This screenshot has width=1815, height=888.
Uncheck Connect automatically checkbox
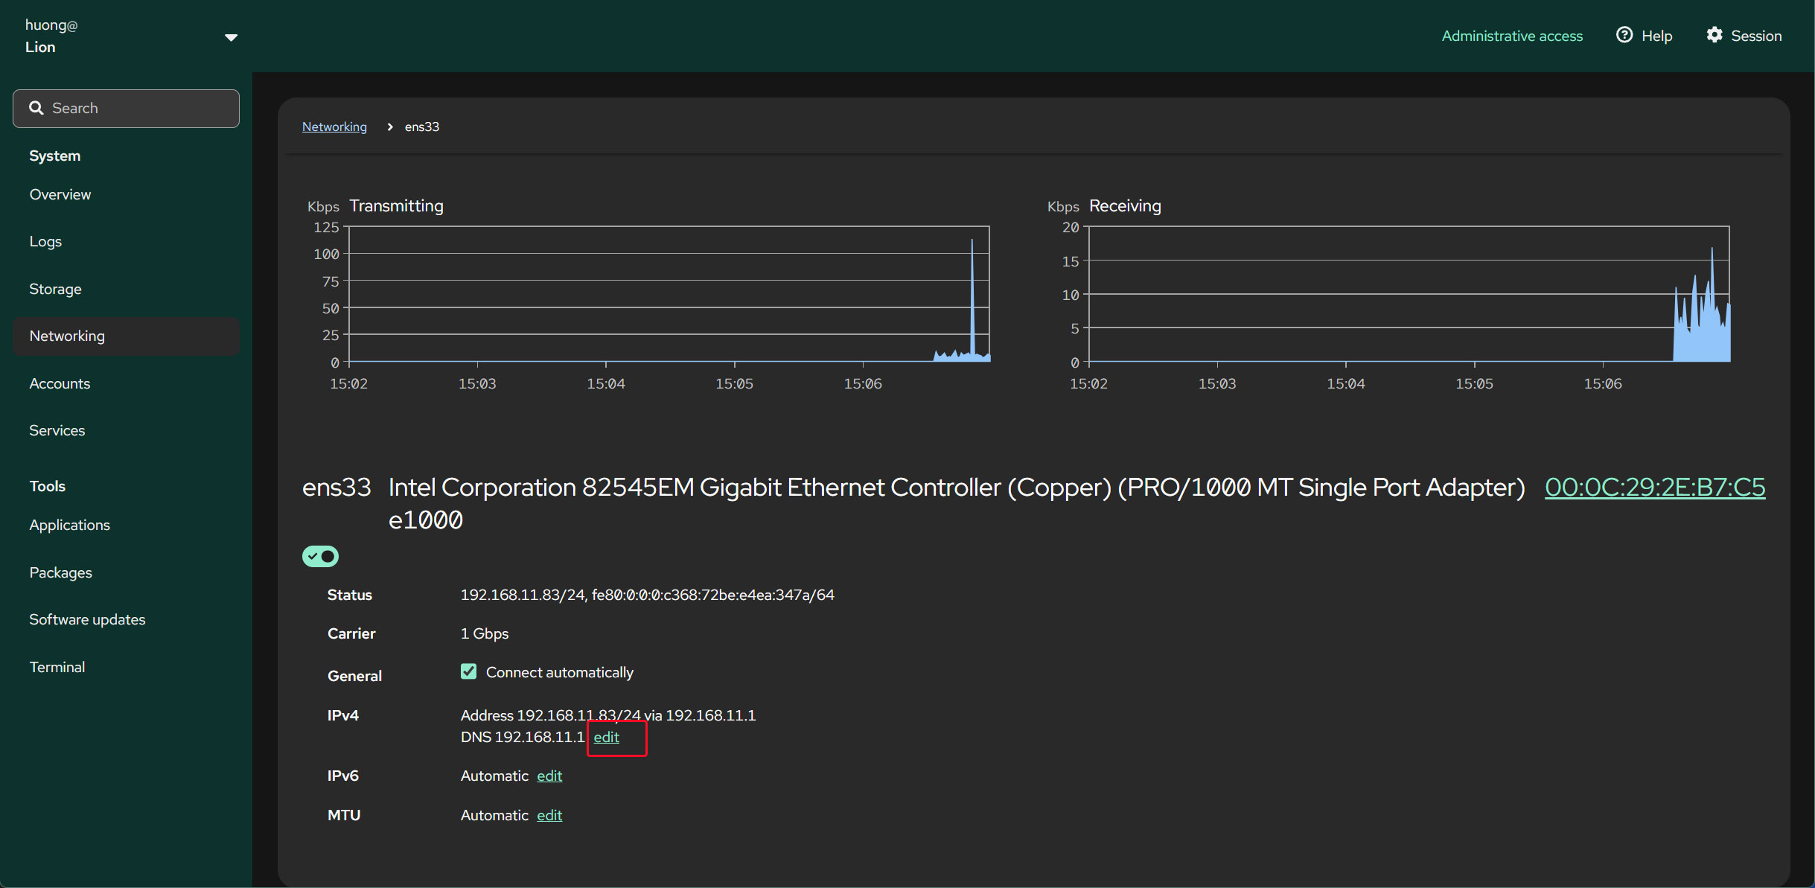coord(468,671)
